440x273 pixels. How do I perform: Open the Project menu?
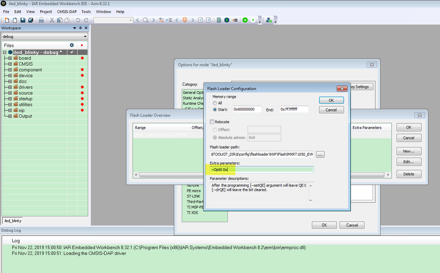point(46,12)
